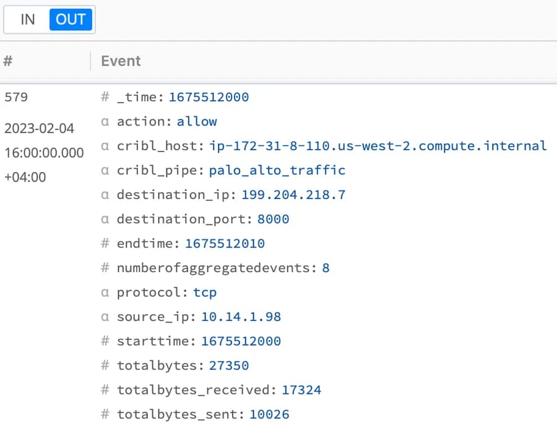Click the numeric icon beside numberofaggregatedevents

point(105,268)
